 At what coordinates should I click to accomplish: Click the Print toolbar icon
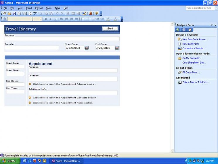pyautogui.click(x=25, y=14)
